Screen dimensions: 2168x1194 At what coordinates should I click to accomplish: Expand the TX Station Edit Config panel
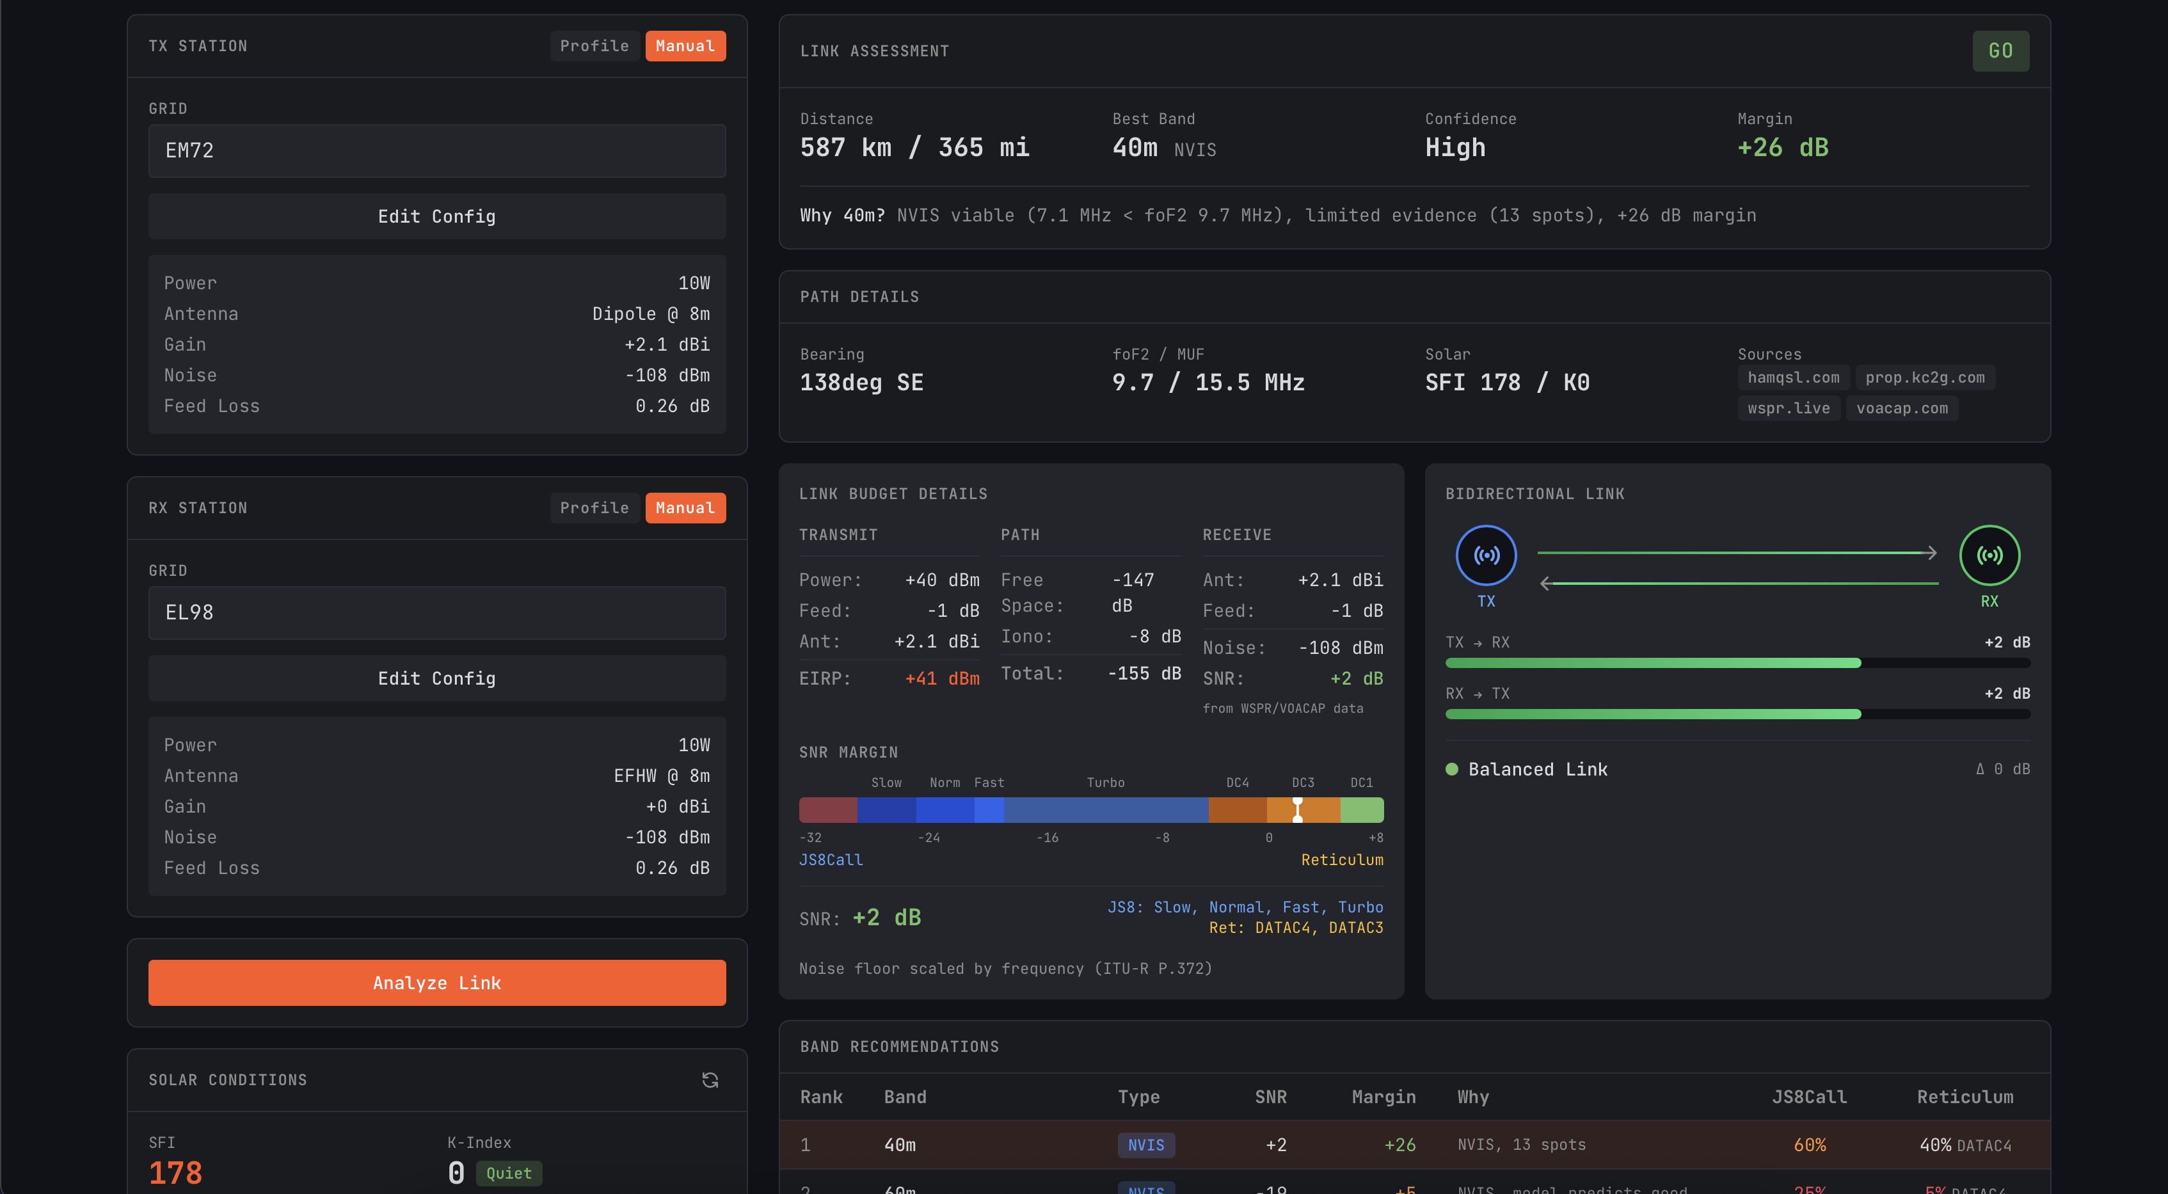pyautogui.click(x=437, y=216)
